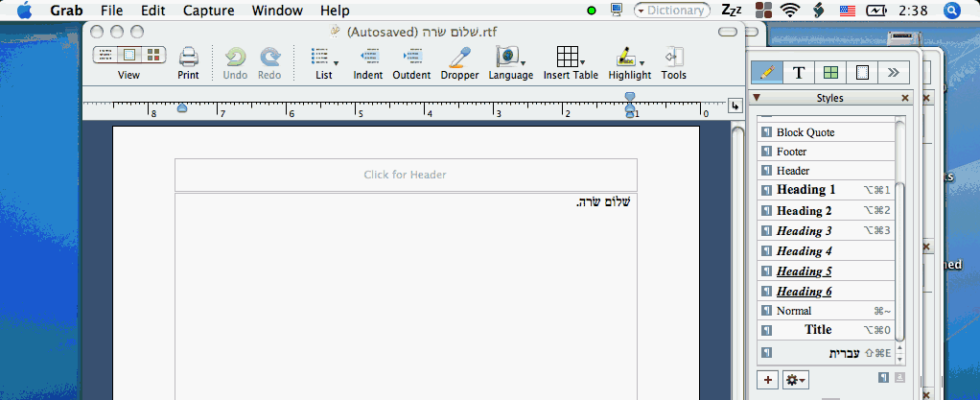980x400 pixels.
Task: Show paragraph styles filter icon
Action: tap(883, 378)
